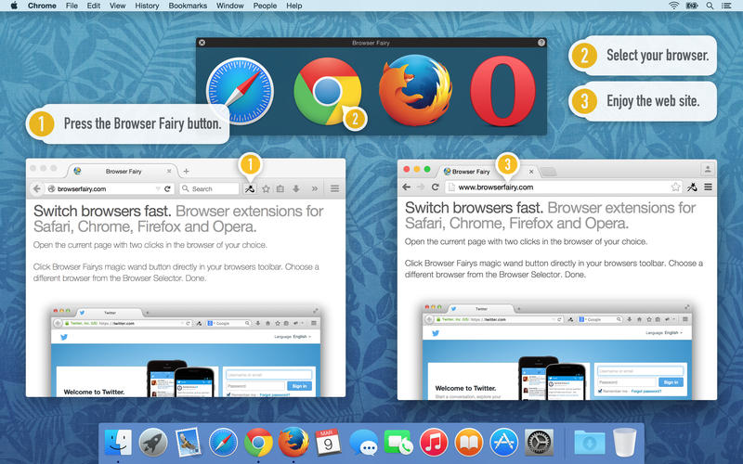Reload page in Firefox window
This screenshot has width=743, height=464.
tap(167, 188)
